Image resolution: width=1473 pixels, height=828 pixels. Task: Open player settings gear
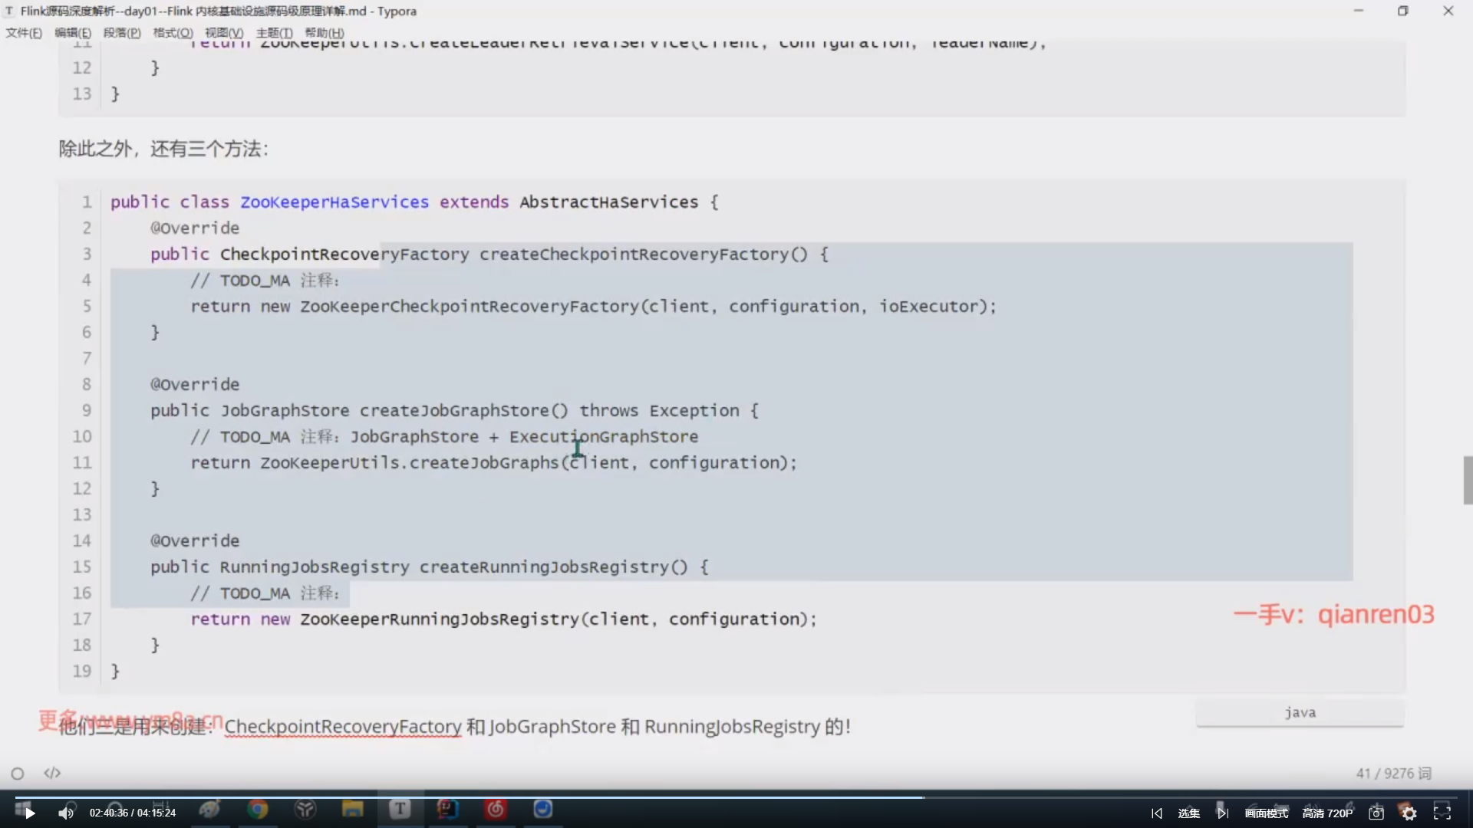click(x=1409, y=813)
